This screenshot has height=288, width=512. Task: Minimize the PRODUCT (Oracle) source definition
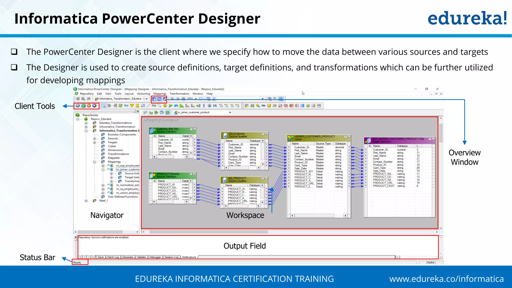coord(194,174)
